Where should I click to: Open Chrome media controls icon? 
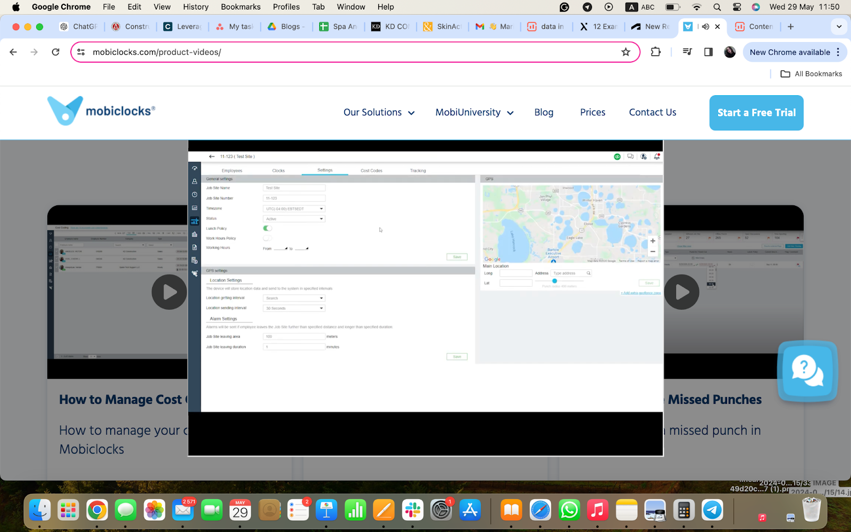click(x=687, y=52)
